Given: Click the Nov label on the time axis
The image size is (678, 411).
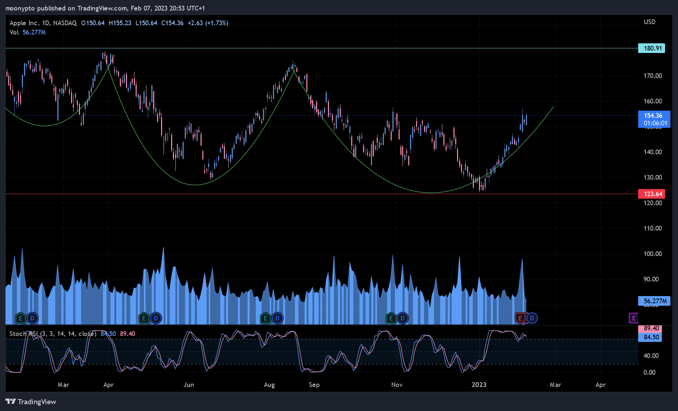Looking at the screenshot, I should (397, 385).
